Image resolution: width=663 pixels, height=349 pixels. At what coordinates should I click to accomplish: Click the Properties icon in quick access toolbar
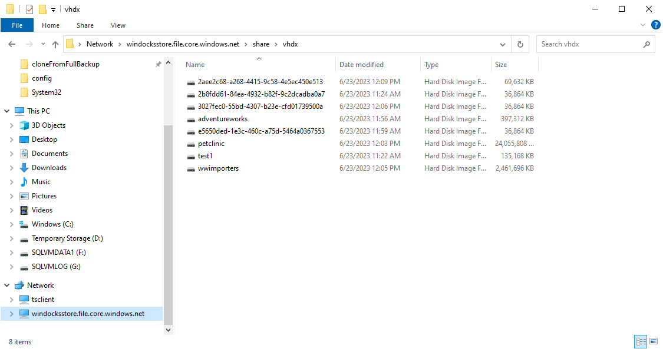tap(29, 9)
